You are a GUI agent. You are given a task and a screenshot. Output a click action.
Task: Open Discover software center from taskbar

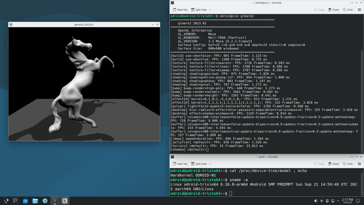coord(25,200)
